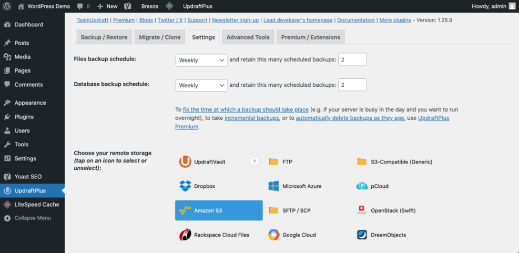Click the Files retain backups number field
Viewport: 519px width, 253px height.
(x=352, y=59)
